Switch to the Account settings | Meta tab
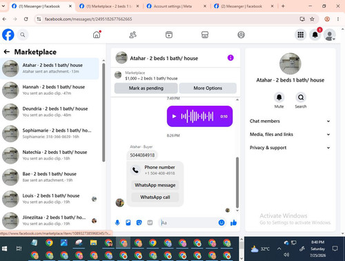The width and height of the screenshot is (345, 261). 176,6
